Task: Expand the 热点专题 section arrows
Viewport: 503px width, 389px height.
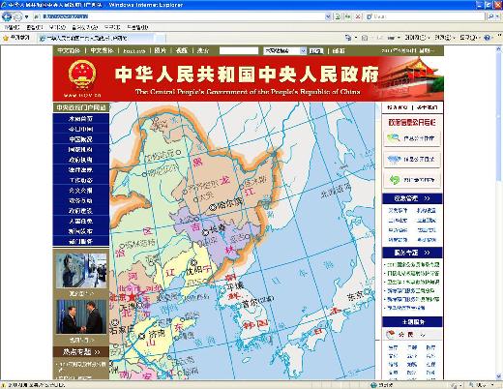Action: click(97, 352)
